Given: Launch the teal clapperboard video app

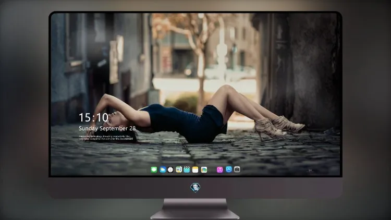Looking at the screenshot, I should point(187,169).
